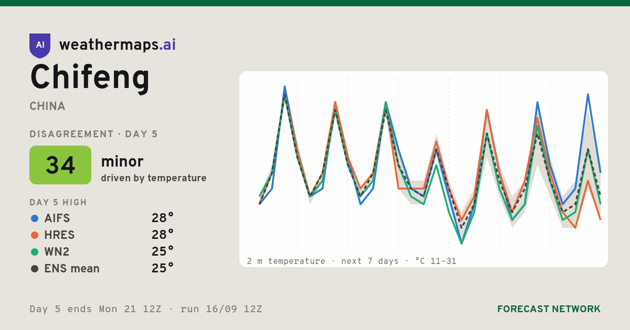Select the orange HRES legend dot
Image resolution: width=630 pixels, height=330 pixels.
[x=35, y=235]
